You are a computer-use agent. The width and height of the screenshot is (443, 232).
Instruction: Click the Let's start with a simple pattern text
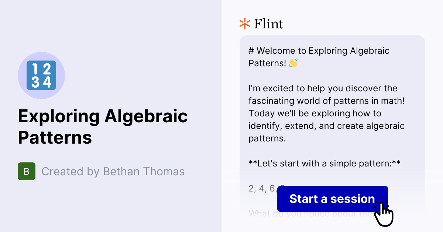point(325,163)
